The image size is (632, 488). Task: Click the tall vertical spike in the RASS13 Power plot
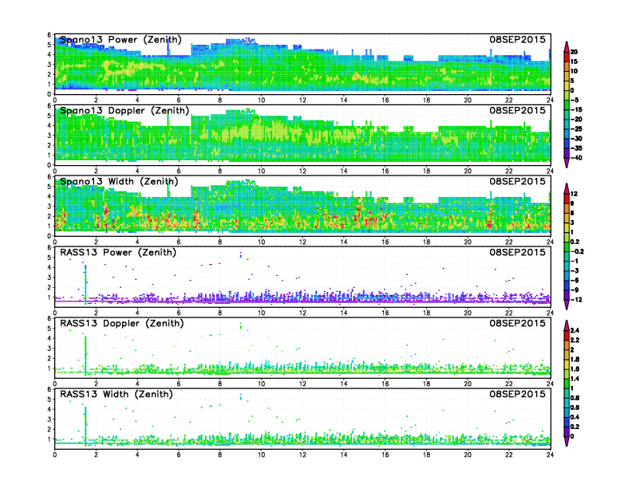point(85,285)
